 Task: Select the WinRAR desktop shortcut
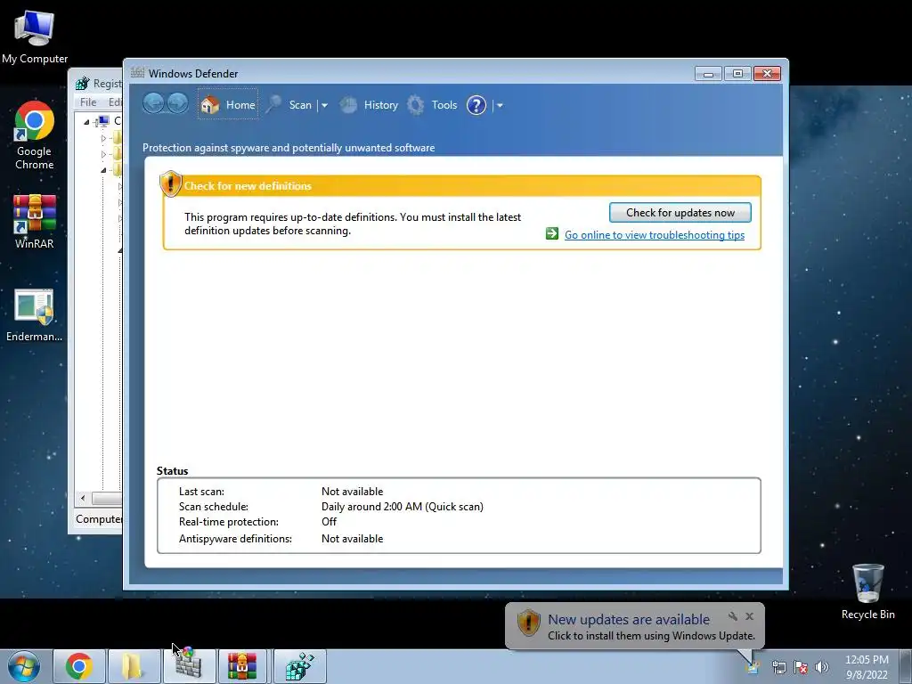pos(35,222)
